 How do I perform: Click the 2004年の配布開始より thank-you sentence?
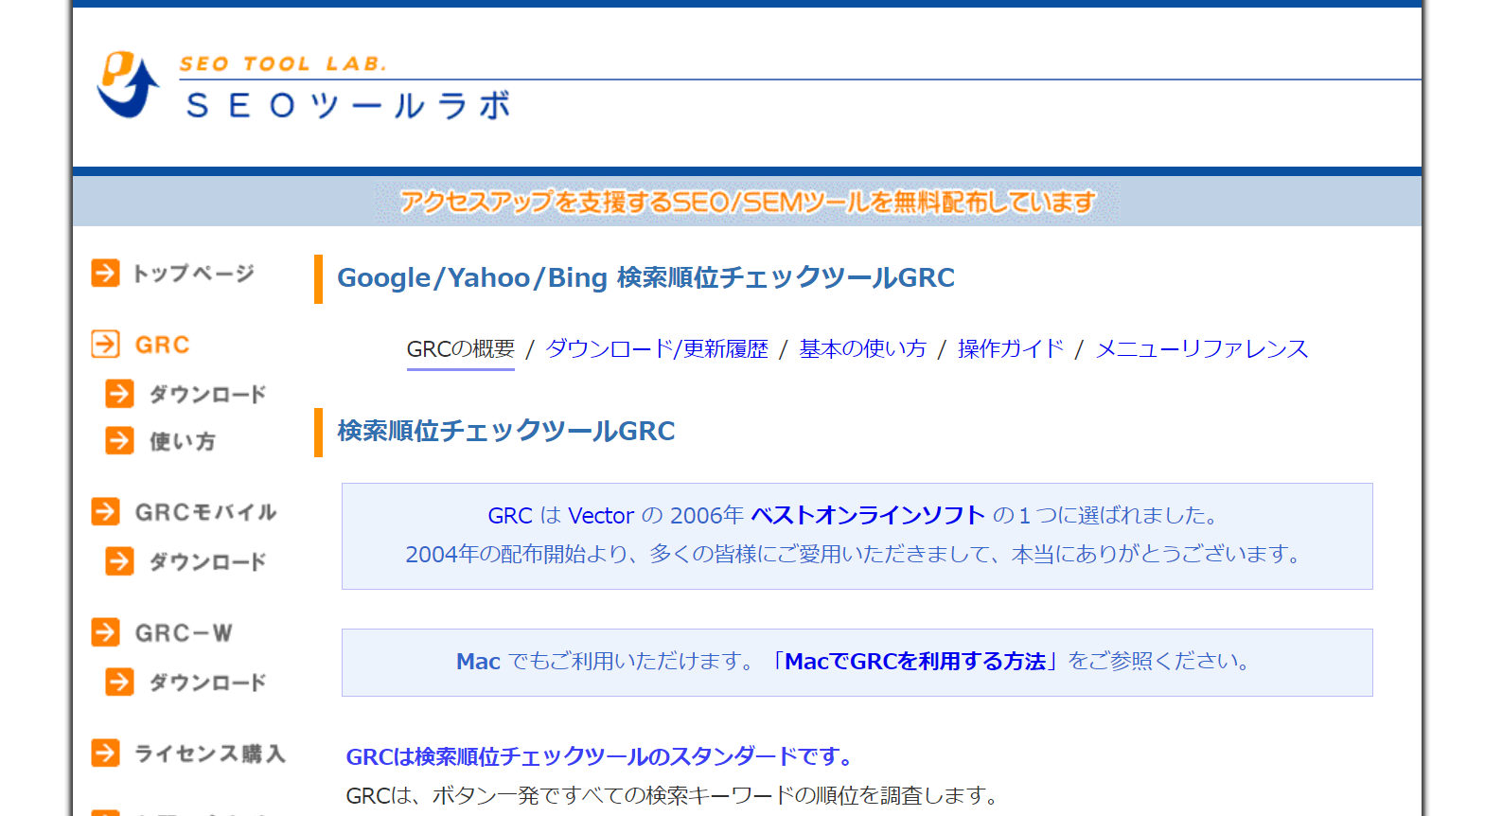857,555
